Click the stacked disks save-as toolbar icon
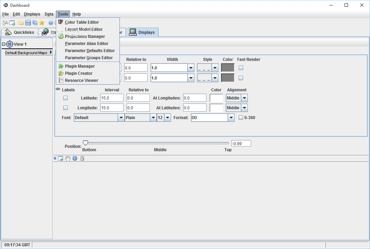This screenshot has height=249, width=370. (x=35, y=23)
